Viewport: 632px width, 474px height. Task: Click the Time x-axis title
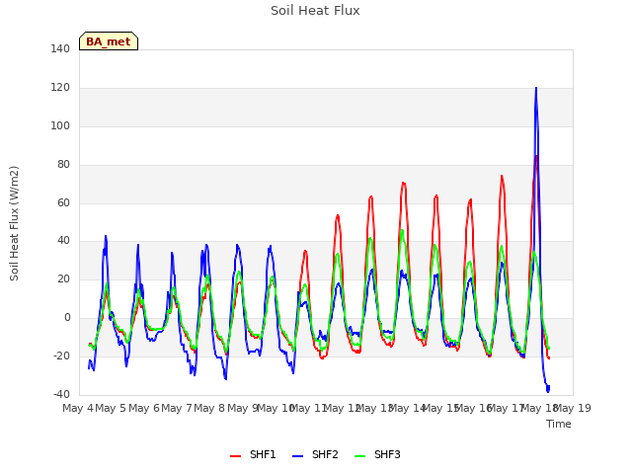(x=559, y=424)
